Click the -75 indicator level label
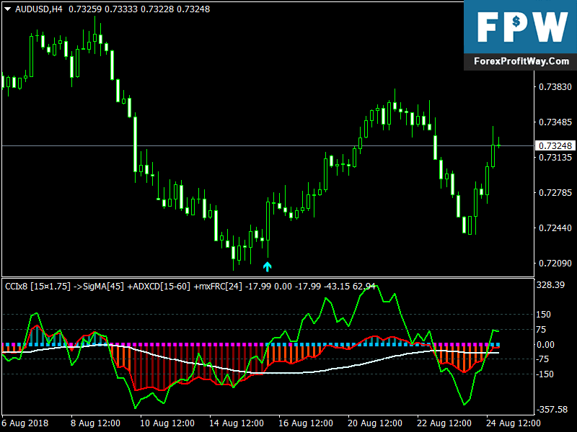This screenshot has height=432, width=577. 543,359
